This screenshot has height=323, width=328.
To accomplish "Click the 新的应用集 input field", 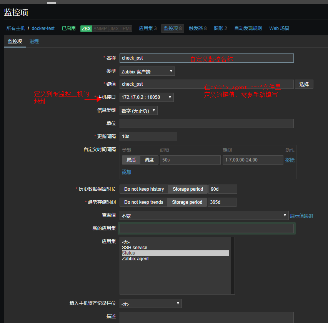I will [x=206, y=228].
